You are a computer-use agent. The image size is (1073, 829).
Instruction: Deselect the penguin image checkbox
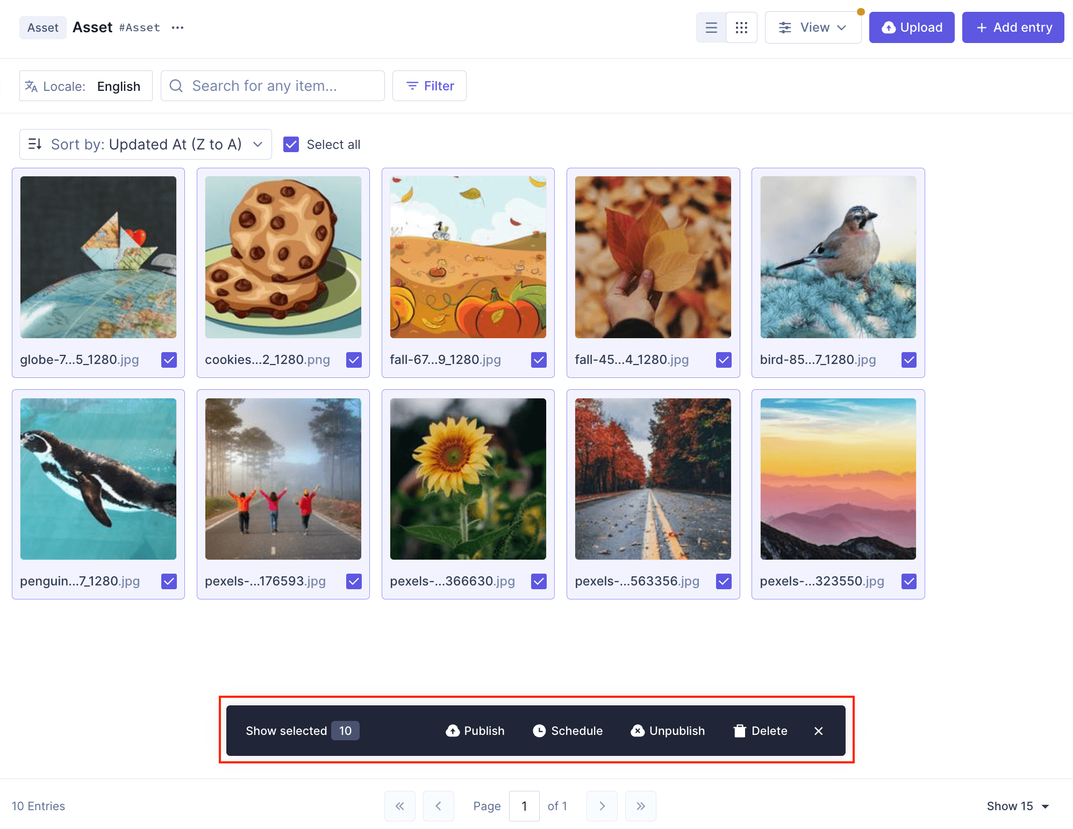point(168,581)
